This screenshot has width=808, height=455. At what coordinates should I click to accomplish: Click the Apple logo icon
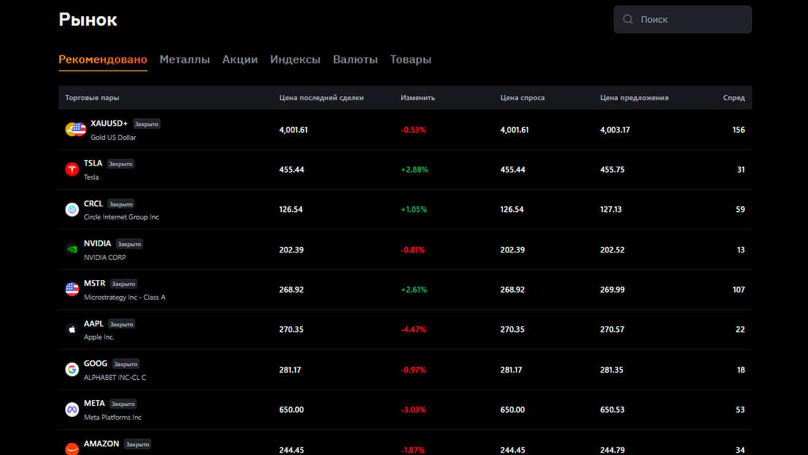point(72,329)
